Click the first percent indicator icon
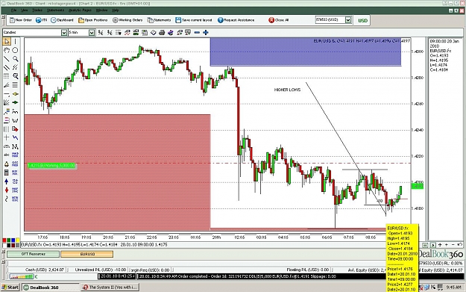Screen dimensions: 466x292 101,32
